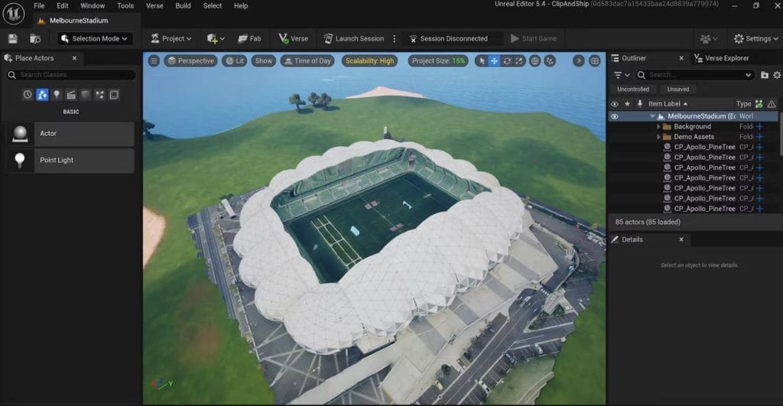783x406 pixels.
Task: Switch to the Verse Explorer tab
Action: 726,58
